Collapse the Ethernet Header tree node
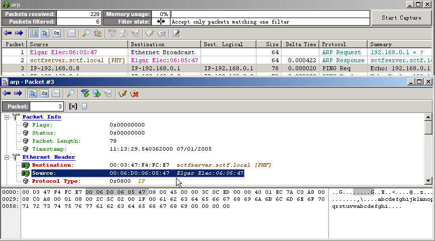The image size is (435, 241). 8,157
